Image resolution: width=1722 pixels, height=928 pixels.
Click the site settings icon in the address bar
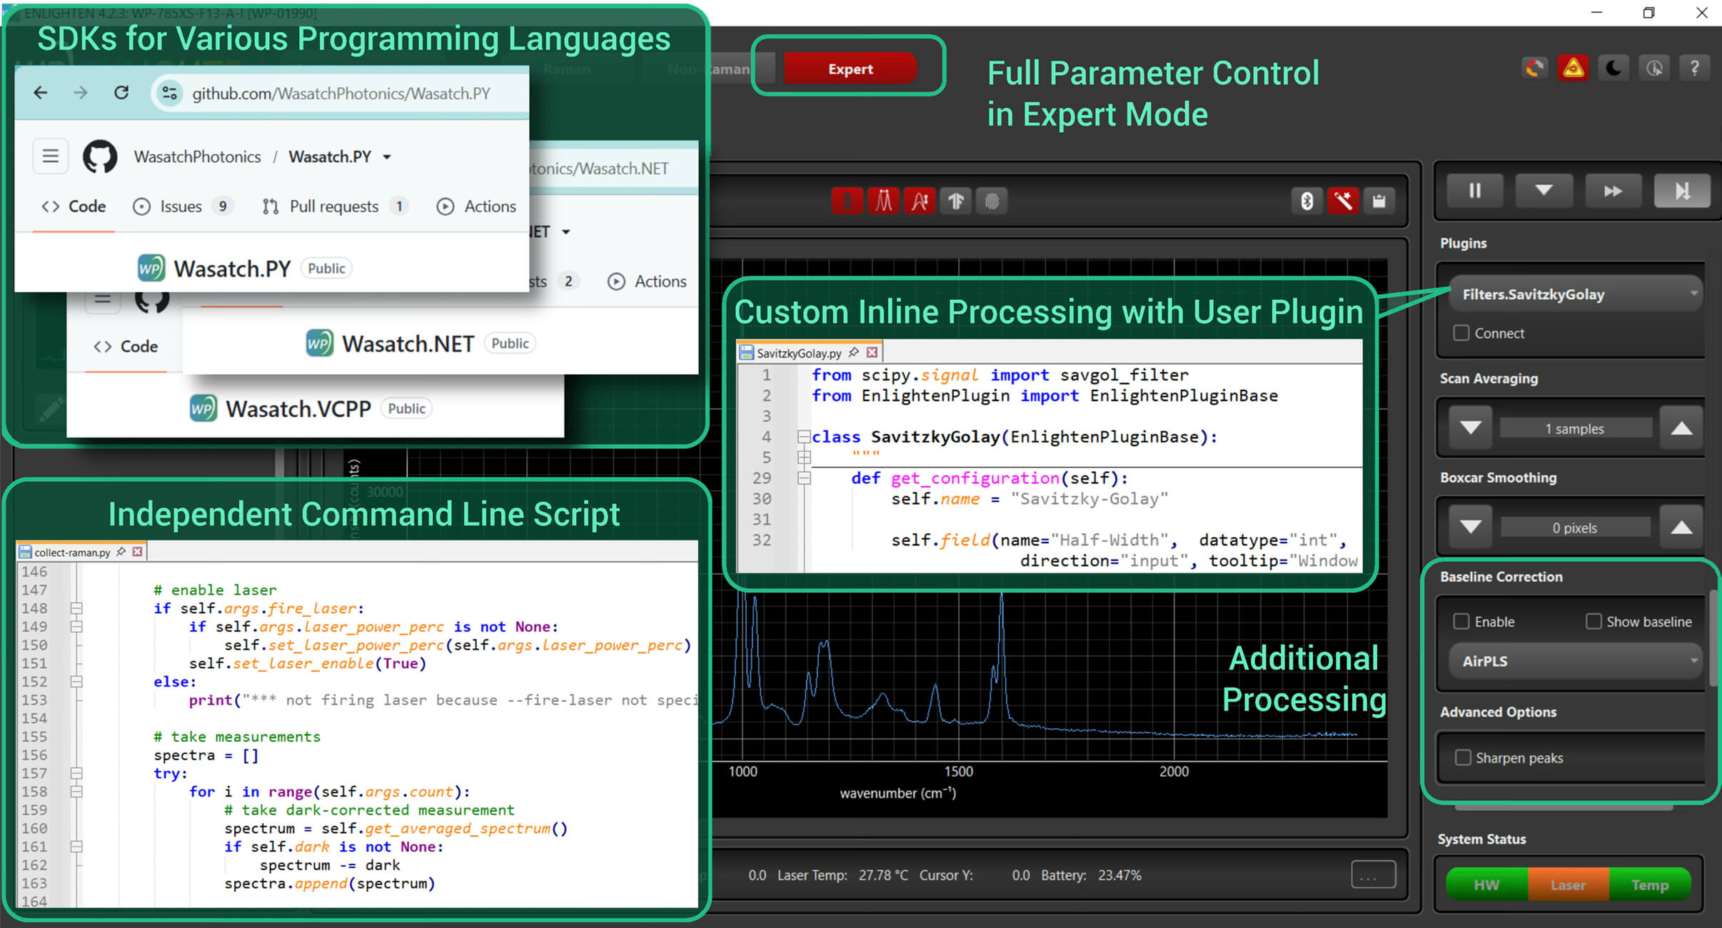(170, 93)
